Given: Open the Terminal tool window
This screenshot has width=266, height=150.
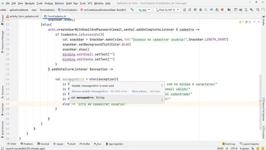Looking at the screenshot, I should point(43,144).
